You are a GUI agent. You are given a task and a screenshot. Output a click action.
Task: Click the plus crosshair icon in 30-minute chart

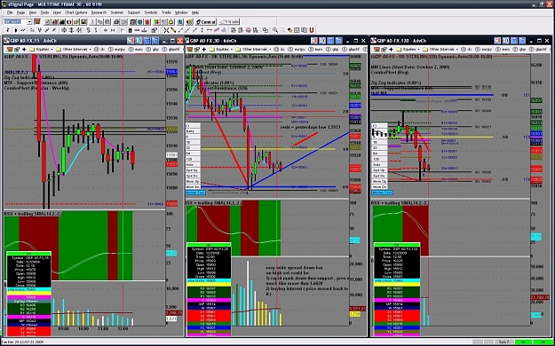(x=204, y=49)
